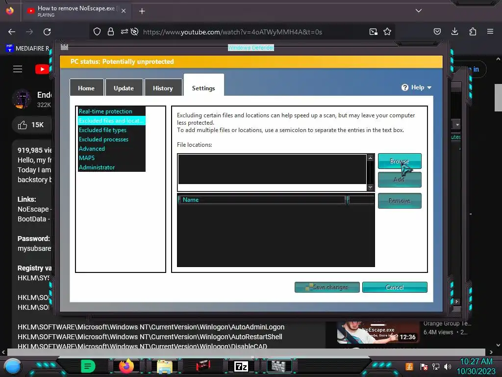Open MAPS settings category
This screenshot has width=502, height=377.
click(87, 158)
